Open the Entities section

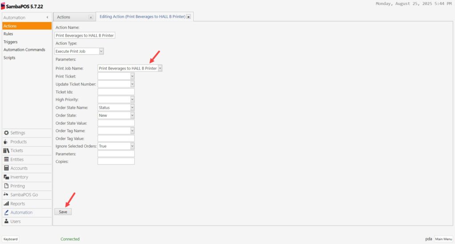[27, 159]
